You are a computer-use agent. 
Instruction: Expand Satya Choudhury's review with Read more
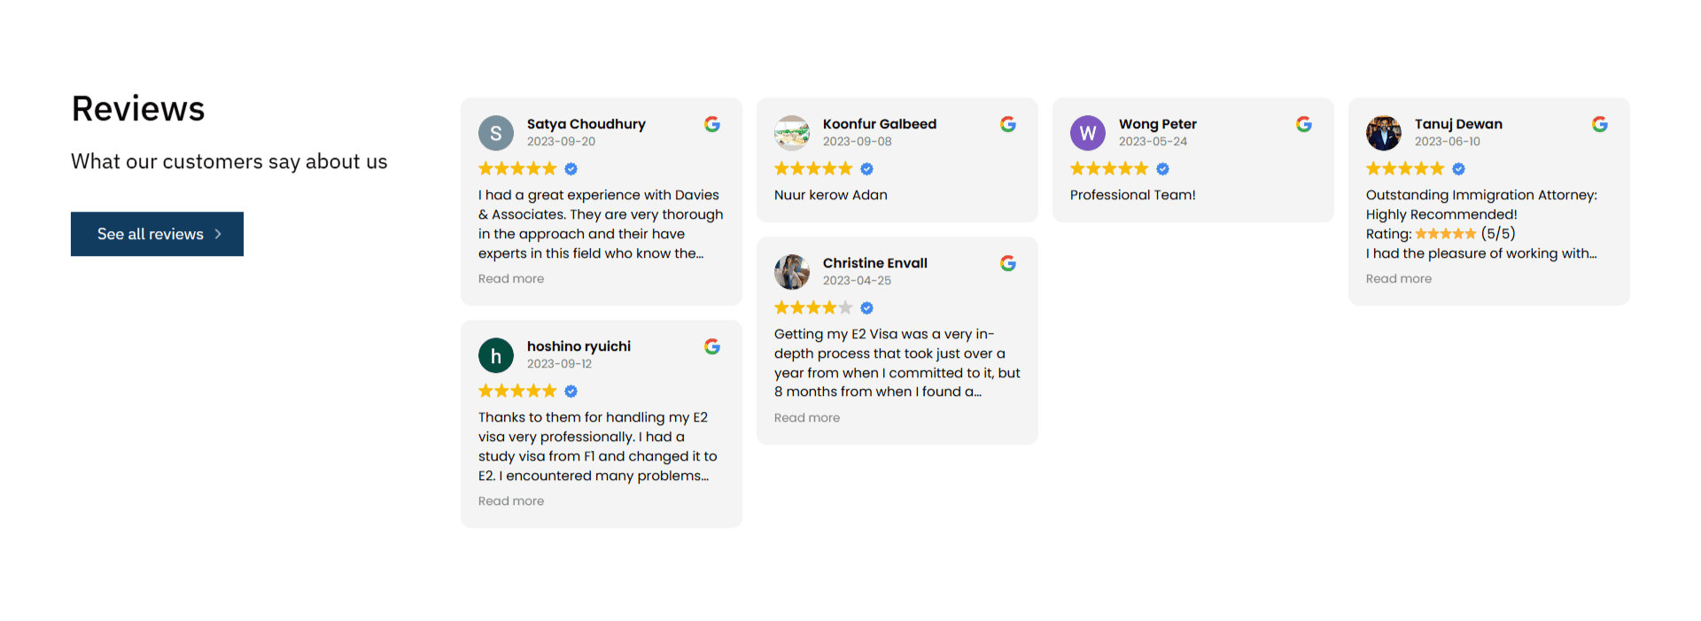click(x=511, y=279)
